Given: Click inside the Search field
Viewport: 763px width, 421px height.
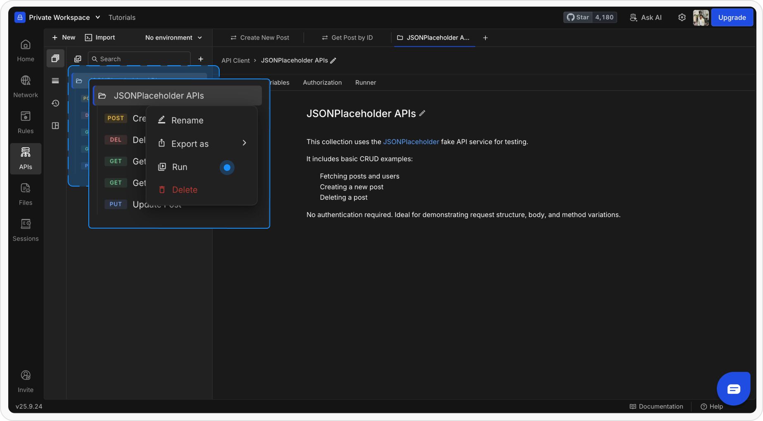Looking at the screenshot, I should point(139,59).
